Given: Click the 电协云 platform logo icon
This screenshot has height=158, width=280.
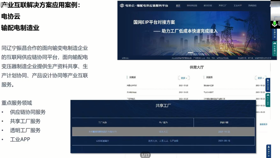Looking at the screenshot, I should click(122, 6).
